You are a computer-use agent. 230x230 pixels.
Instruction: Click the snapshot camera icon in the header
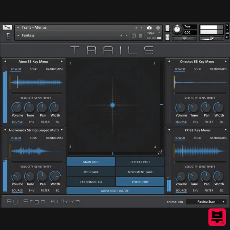click(x=149, y=28)
